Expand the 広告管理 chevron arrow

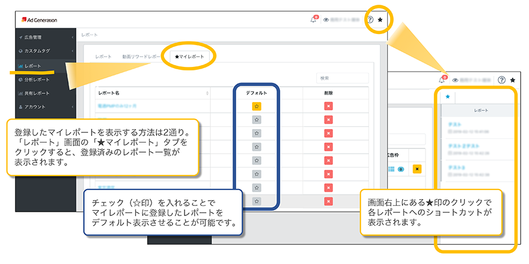coord(72,38)
